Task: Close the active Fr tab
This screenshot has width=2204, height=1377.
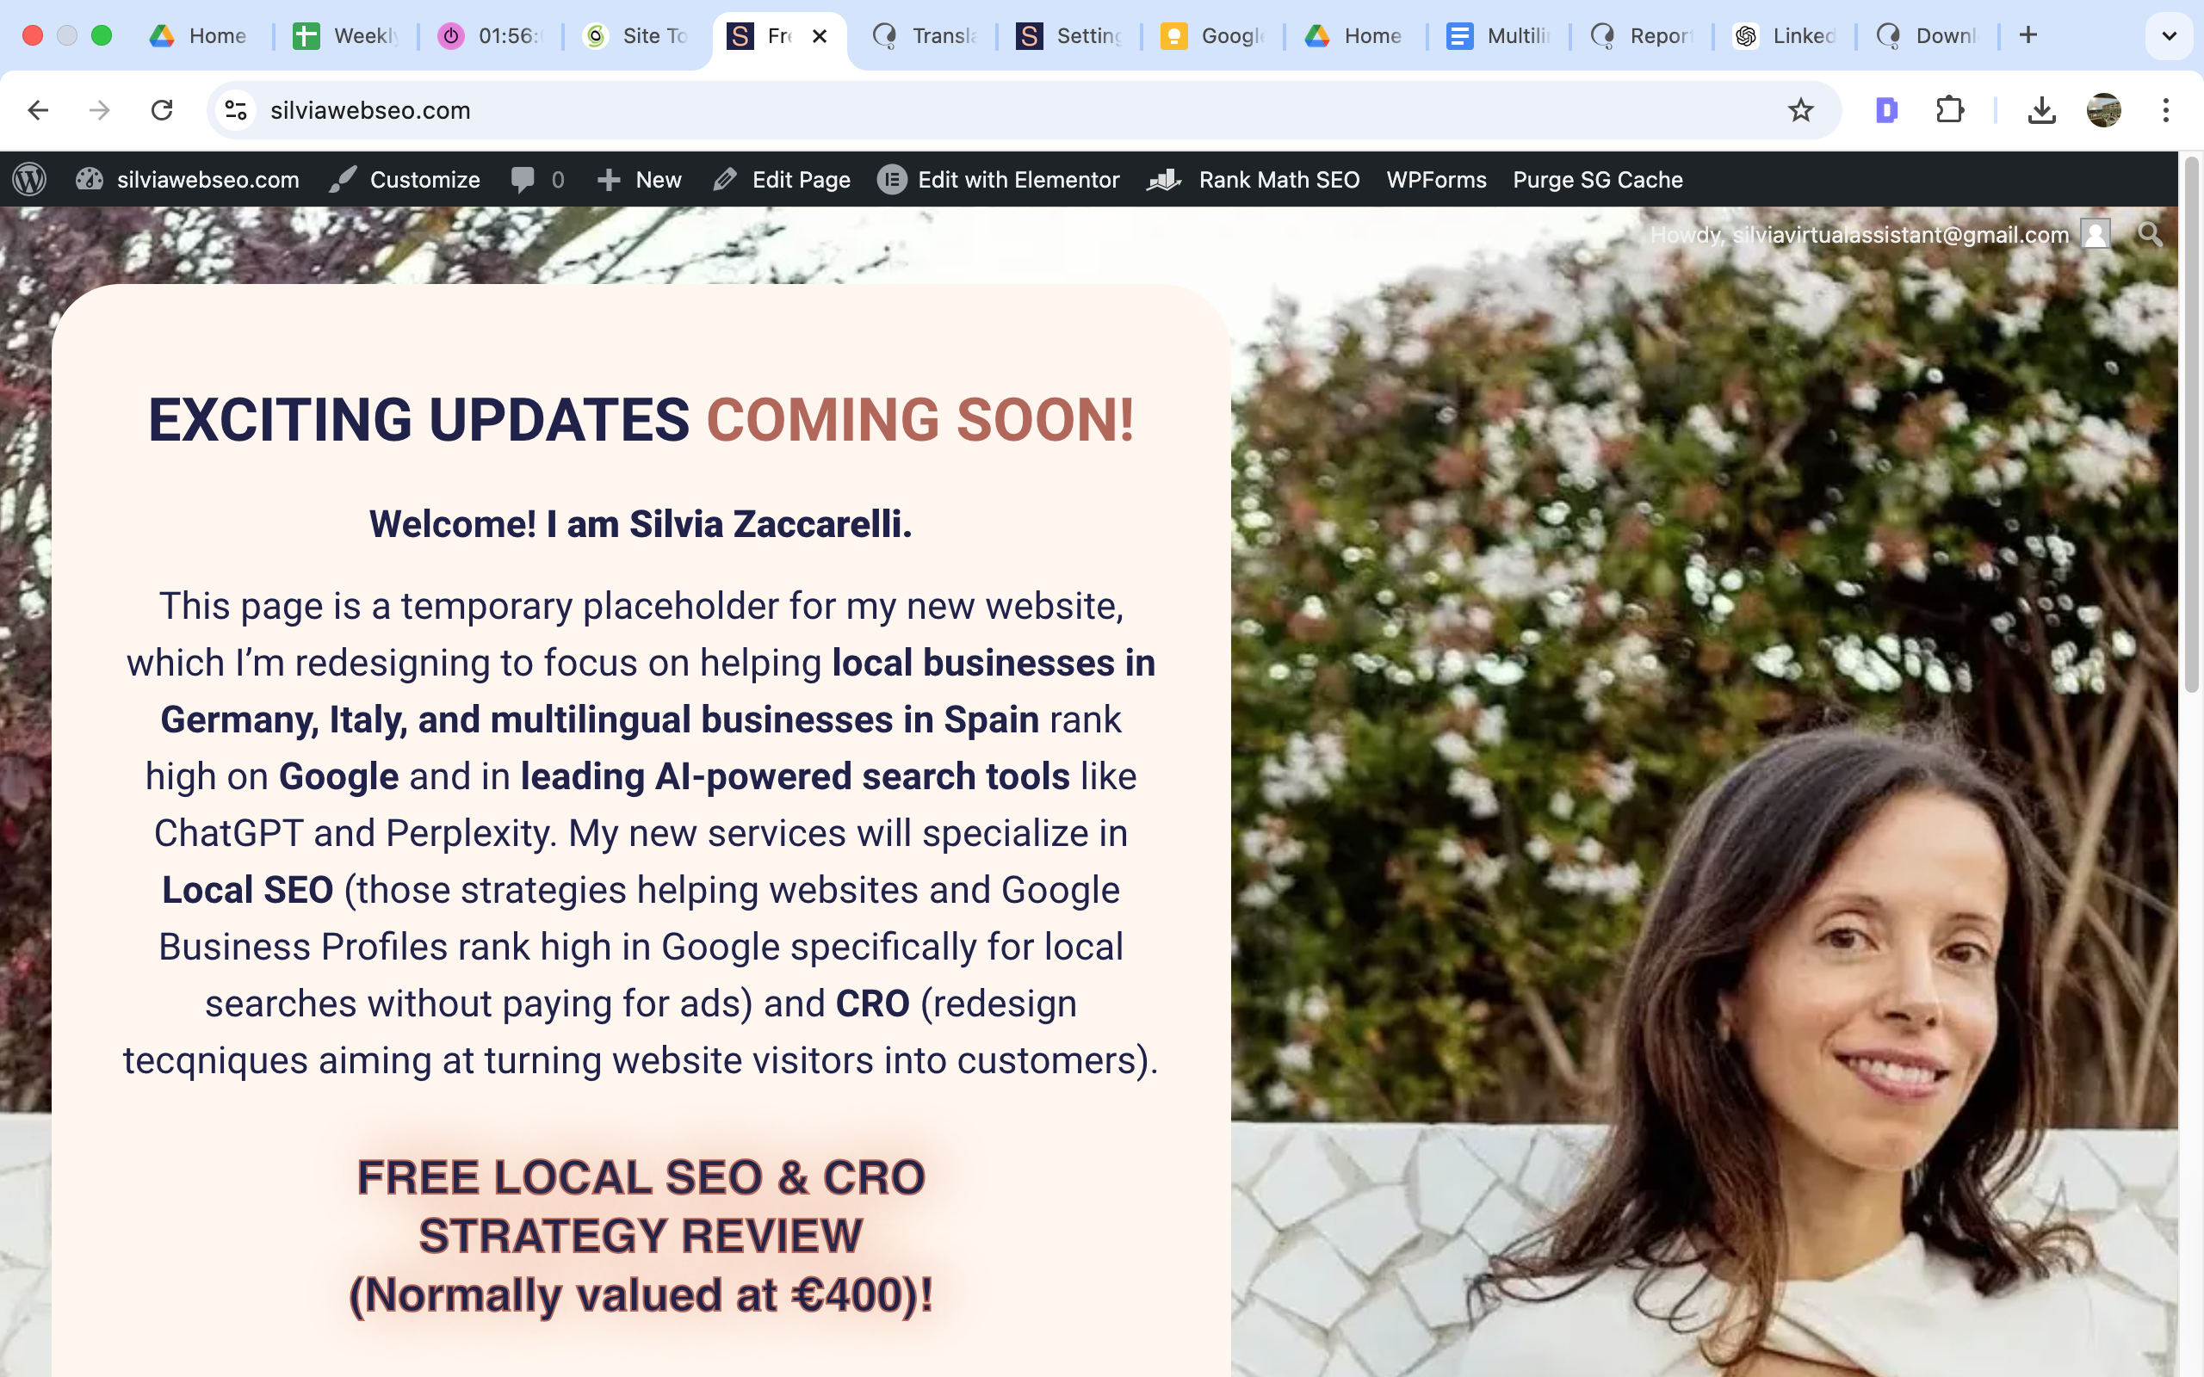Action: point(820,35)
